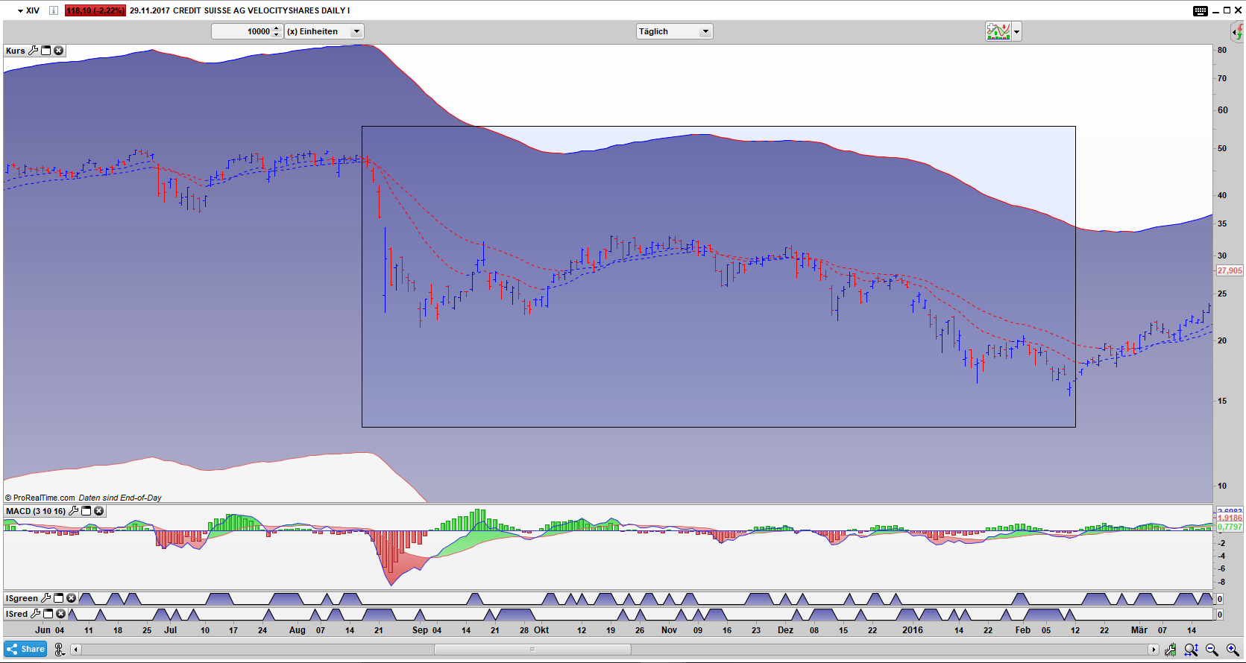1246x663 pixels.
Task: Click the Share button
Action: [x=25, y=649]
